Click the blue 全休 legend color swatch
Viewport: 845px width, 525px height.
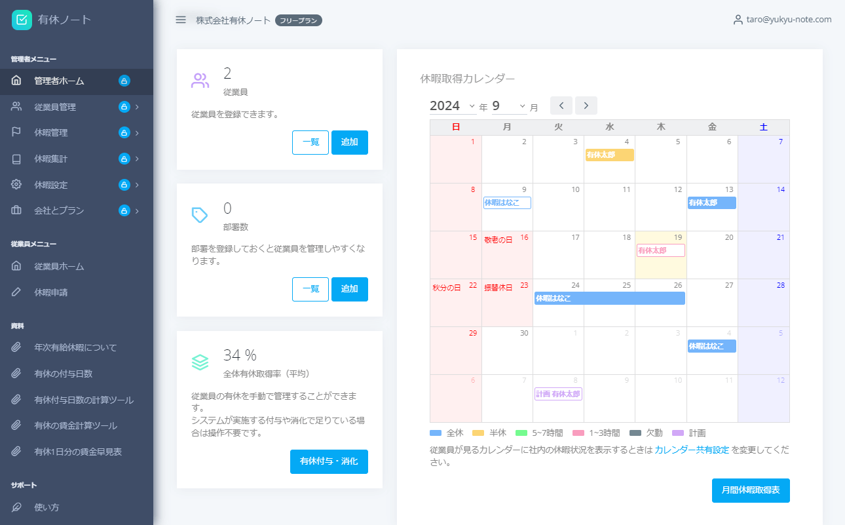(x=437, y=433)
